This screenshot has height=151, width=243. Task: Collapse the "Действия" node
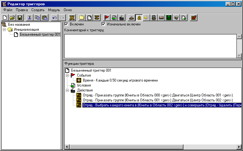66,90
